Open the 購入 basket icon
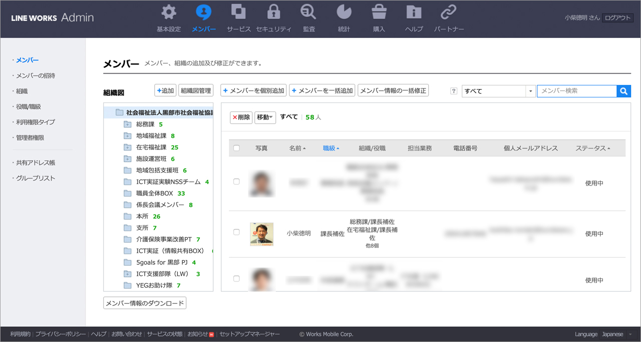This screenshot has width=641, height=342. pos(379,12)
